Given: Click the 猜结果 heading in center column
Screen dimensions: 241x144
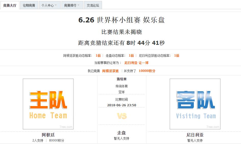Looking at the screenshot, I should pos(122,79).
